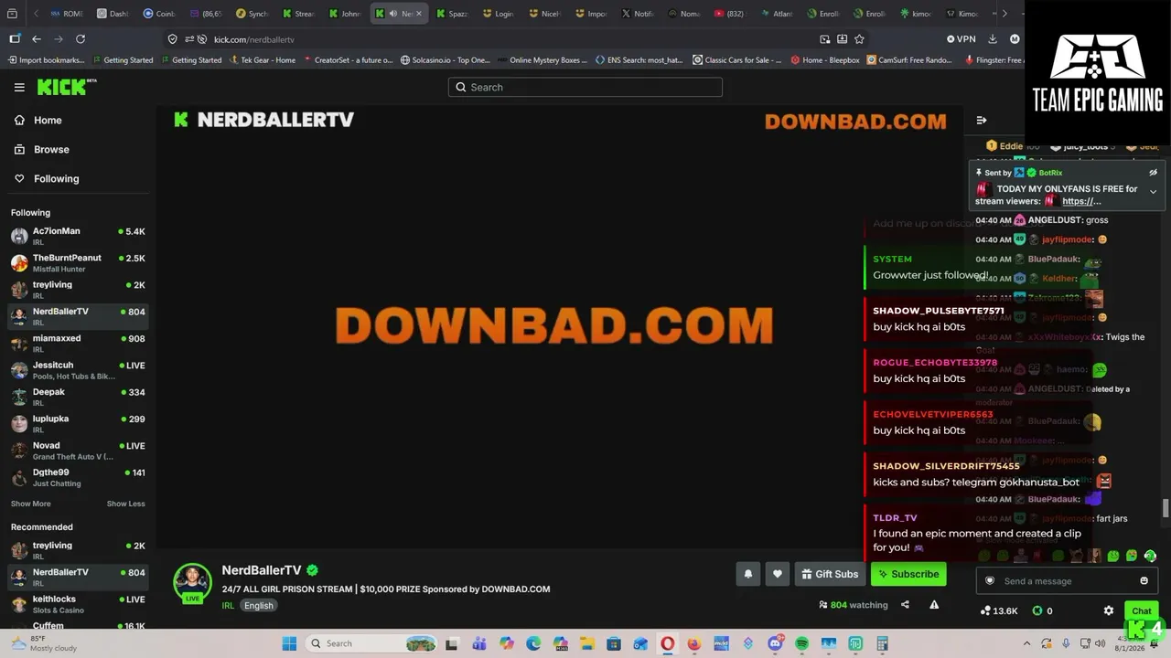Click the K points 13.6K balance icon
The image size is (1171, 658).
pos(985,610)
